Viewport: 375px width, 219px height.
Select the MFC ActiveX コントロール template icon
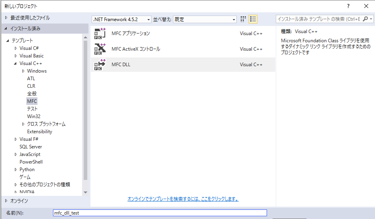click(100, 49)
